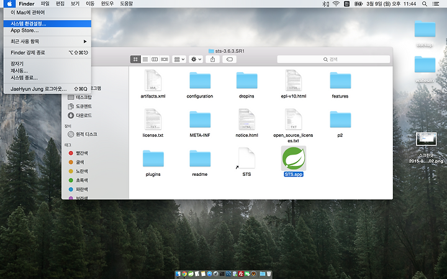Select the artifacts.xml file icon
447x279 pixels.
153,80
